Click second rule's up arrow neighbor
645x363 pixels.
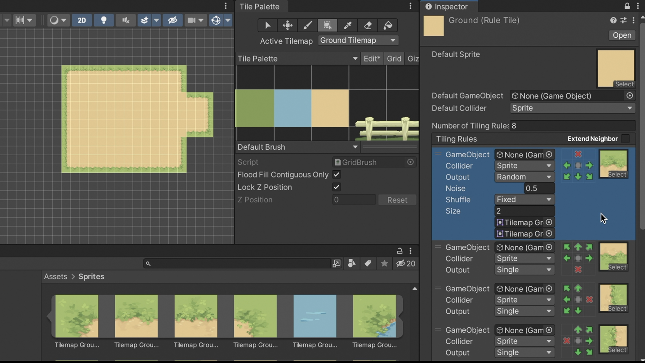[x=578, y=247]
